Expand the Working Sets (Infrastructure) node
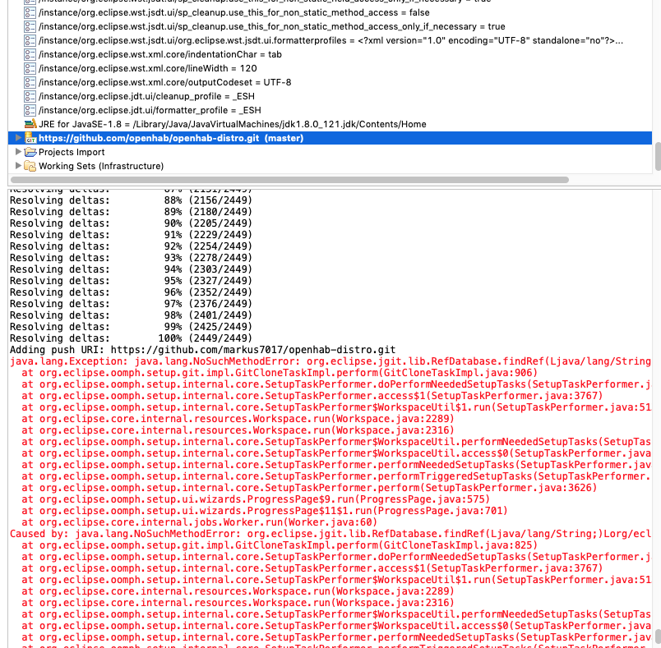Image resolution: width=661 pixels, height=648 pixels. (18, 165)
